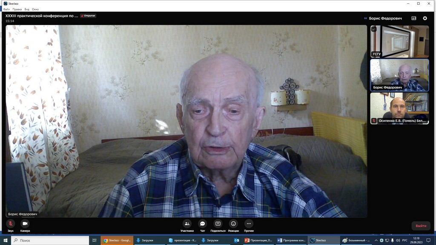Open the Файл menu
The width and height of the screenshot is (436, 245).
[x=6, y=9]
